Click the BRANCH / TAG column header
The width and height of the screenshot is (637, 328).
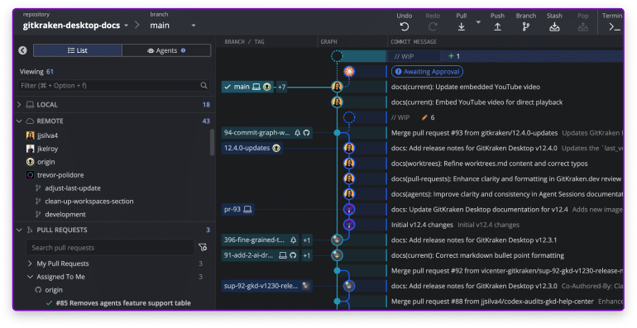click(244, 42)
